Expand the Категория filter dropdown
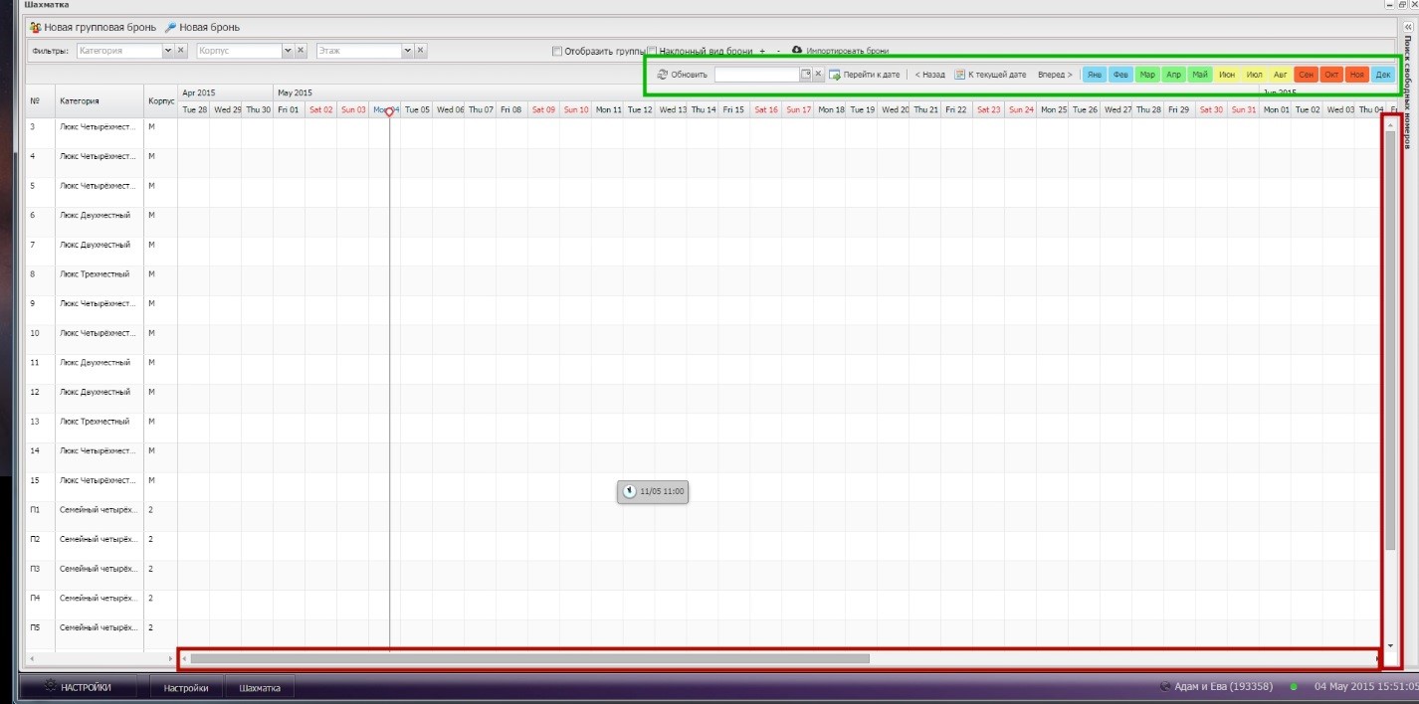 (167, 51)
